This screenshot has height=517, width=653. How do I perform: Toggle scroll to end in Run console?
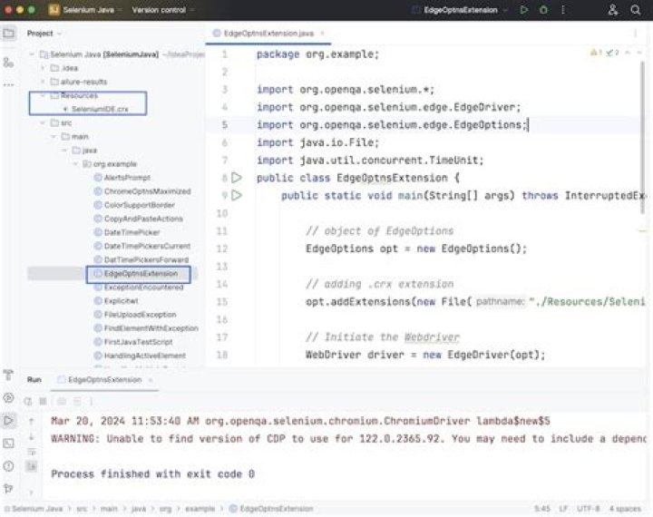(31, 466)
